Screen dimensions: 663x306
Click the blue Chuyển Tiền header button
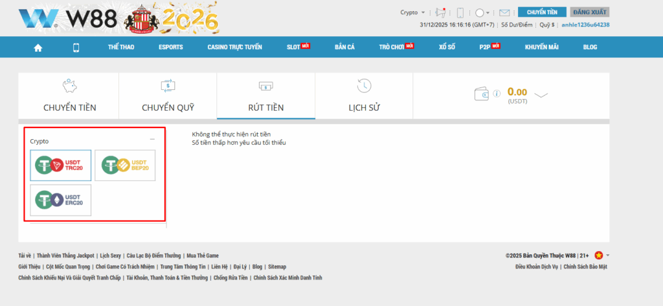pos(542,12)
